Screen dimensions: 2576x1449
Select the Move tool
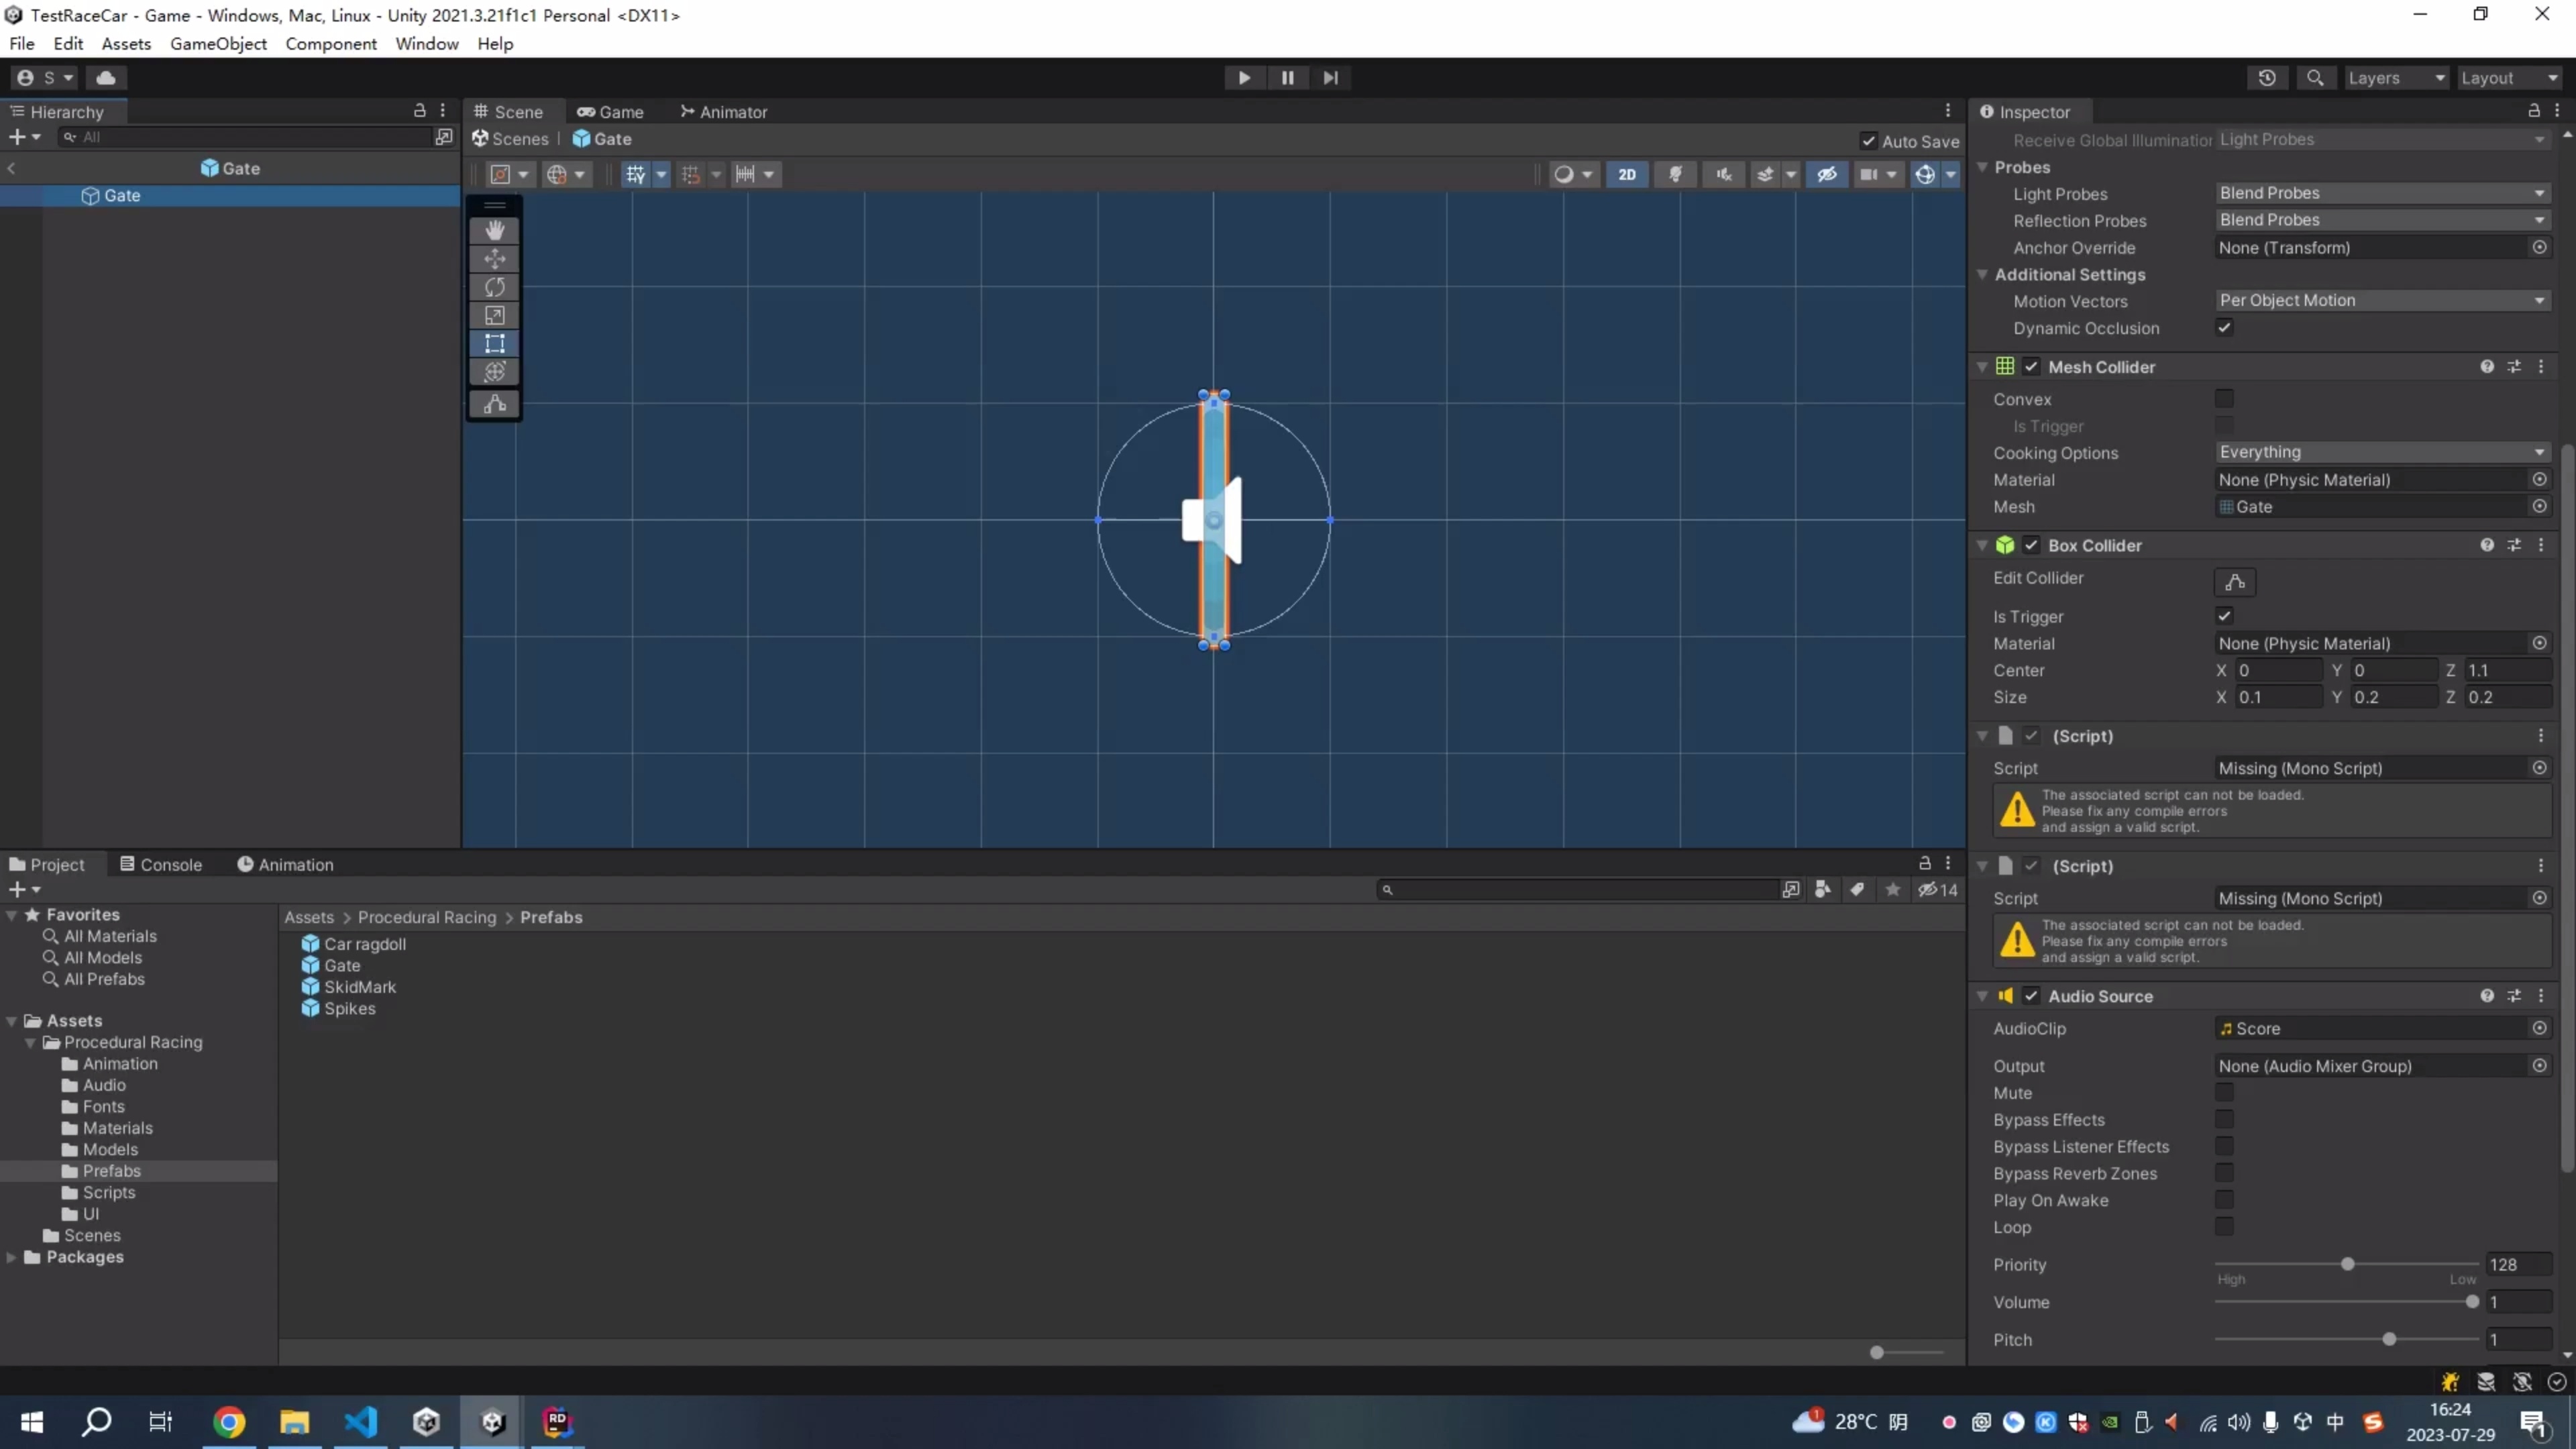pos(494,258)
